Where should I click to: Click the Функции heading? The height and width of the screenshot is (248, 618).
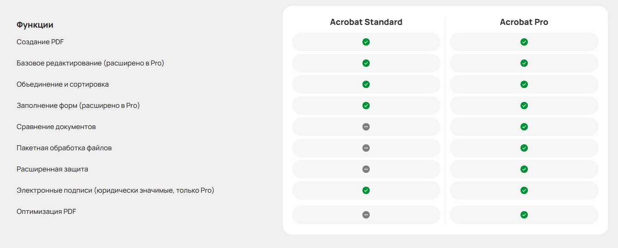pos(35,25)
